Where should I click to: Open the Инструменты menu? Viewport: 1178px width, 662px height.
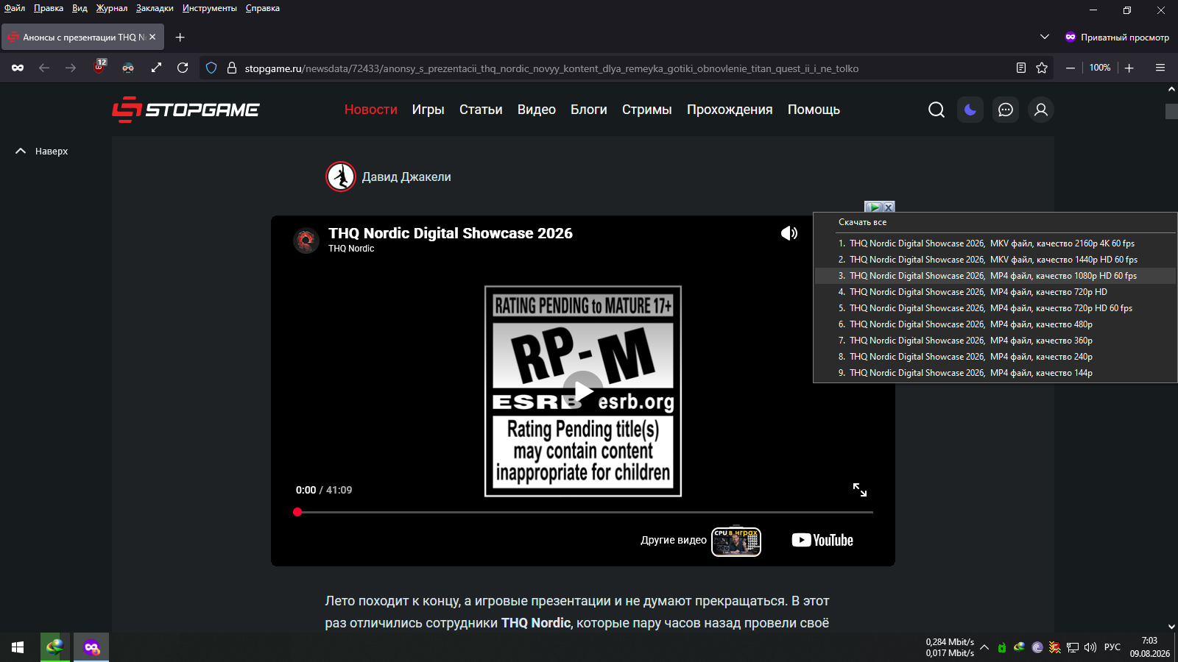click(x=210, y=8)
